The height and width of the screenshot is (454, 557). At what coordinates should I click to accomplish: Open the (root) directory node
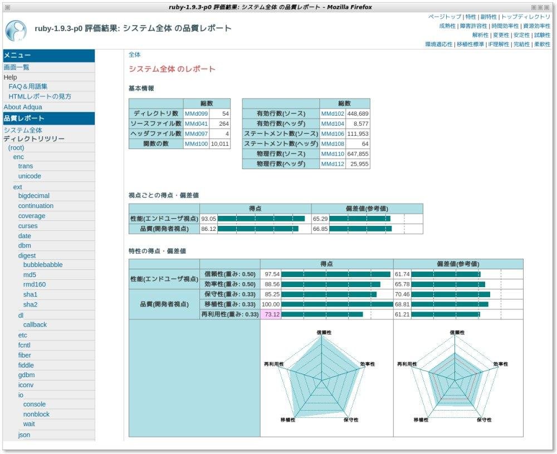click(x=16, y=147)
